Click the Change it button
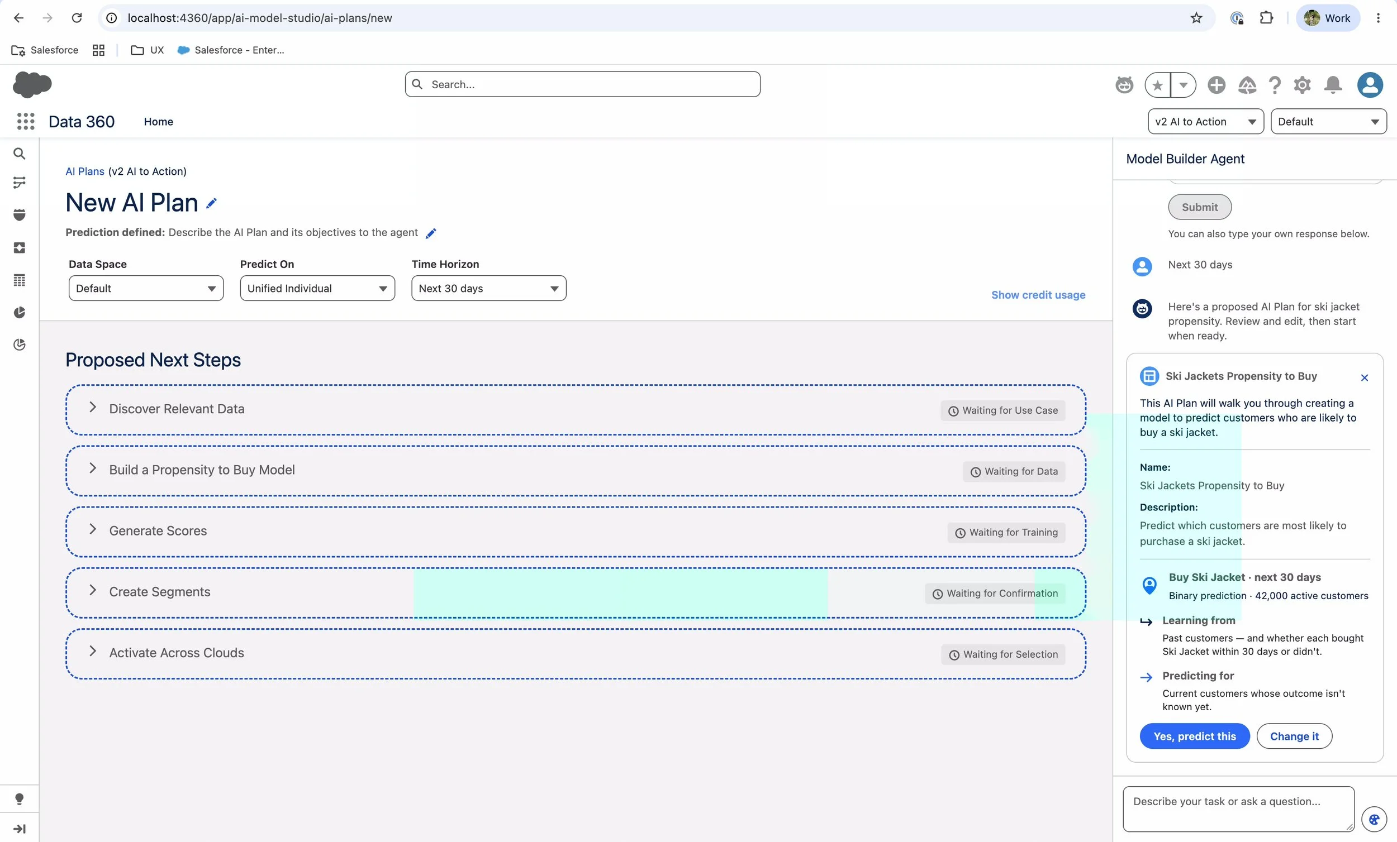The height and width of the screenshot is (842, 1397). click(x=1294, y=736)
